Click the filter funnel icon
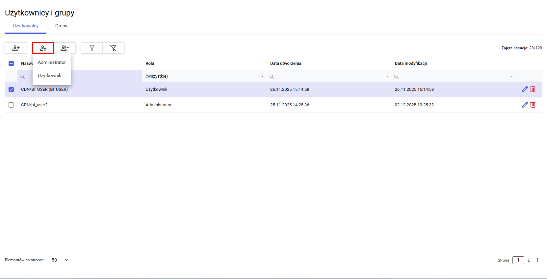The height and width of the screenshot is (279, 547). coord(92,48)
